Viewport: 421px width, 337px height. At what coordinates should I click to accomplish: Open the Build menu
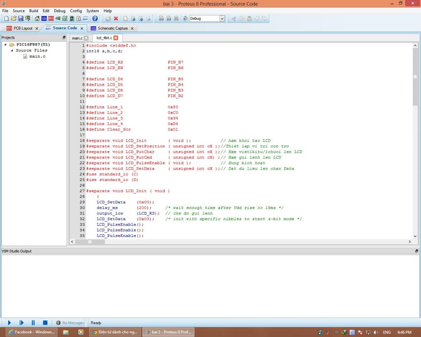coord(34,11)
